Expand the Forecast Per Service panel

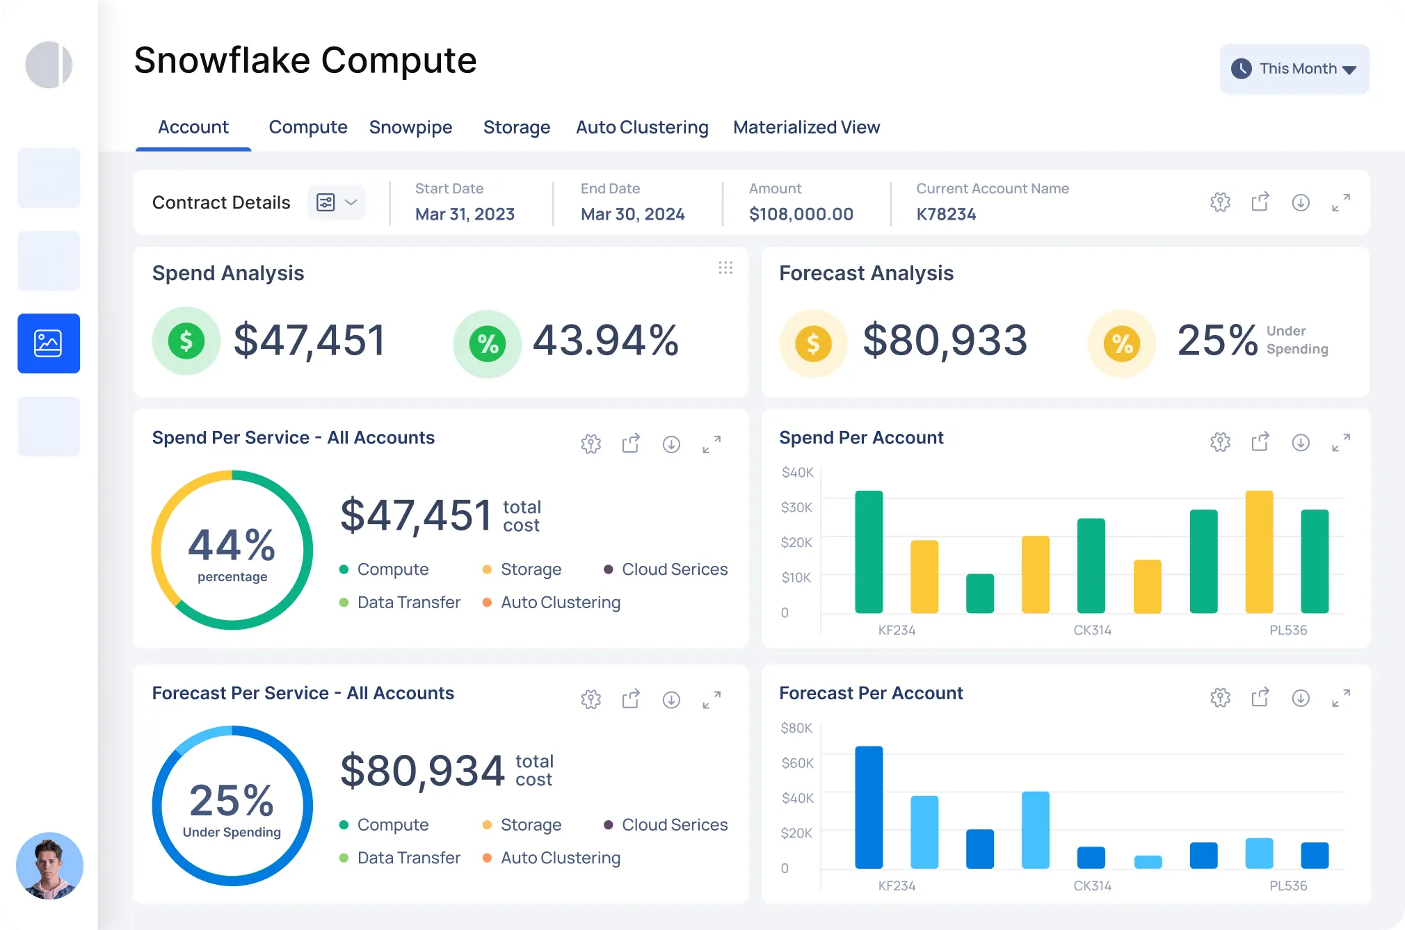coord(712,700)
